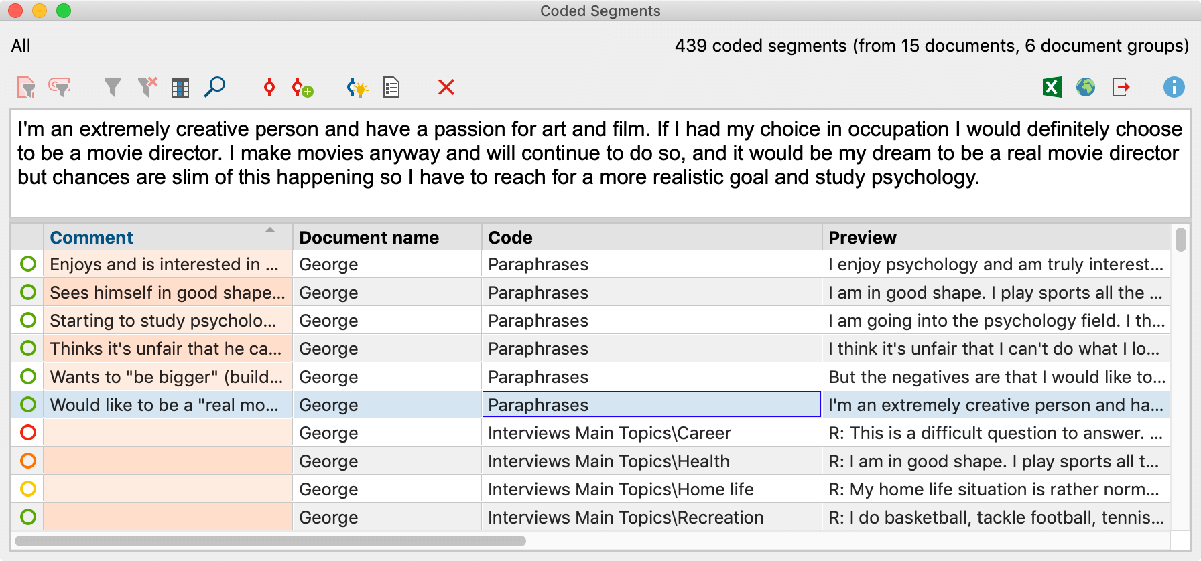Select row Interviews Main Topics\Home life

tap(621, 489)
